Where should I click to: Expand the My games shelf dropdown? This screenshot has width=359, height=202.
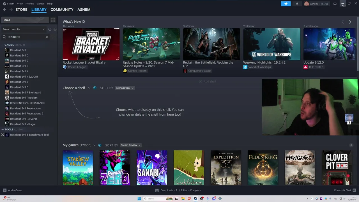point(94,145)
